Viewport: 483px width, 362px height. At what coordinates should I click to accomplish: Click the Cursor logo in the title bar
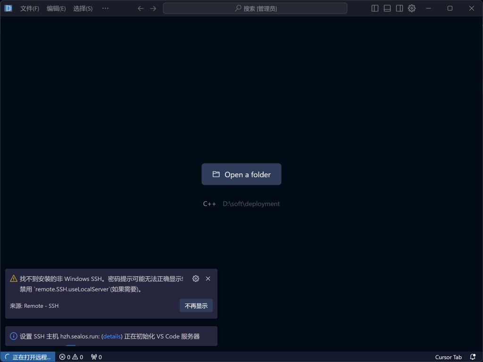pyautogui.click(x=8, y=8)
